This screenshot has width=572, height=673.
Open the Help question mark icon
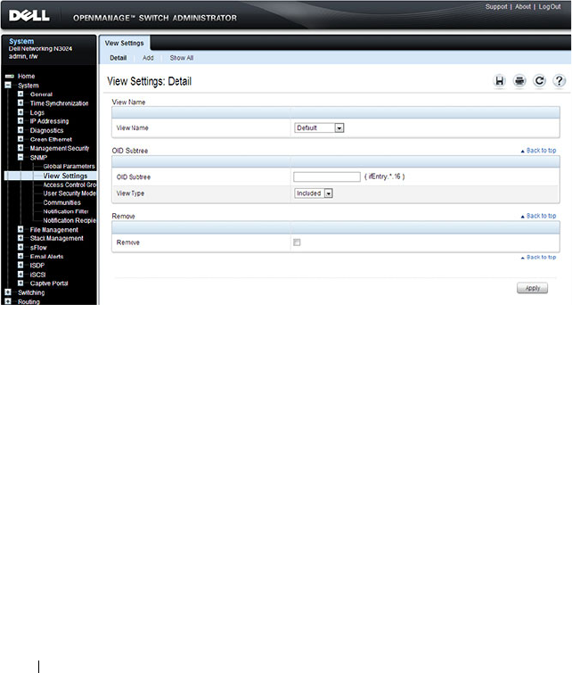pyautogui.click(x=560, y=81)
